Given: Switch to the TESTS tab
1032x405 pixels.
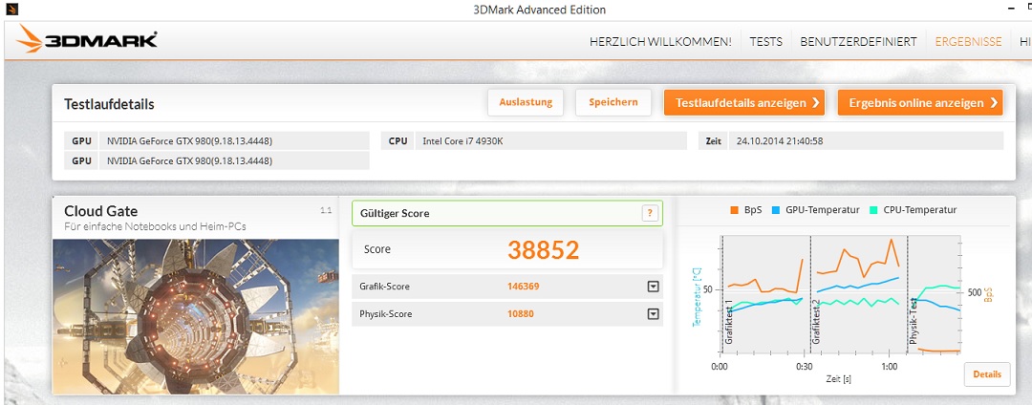Looking at the screenshot, I should (x=766, y=41).
